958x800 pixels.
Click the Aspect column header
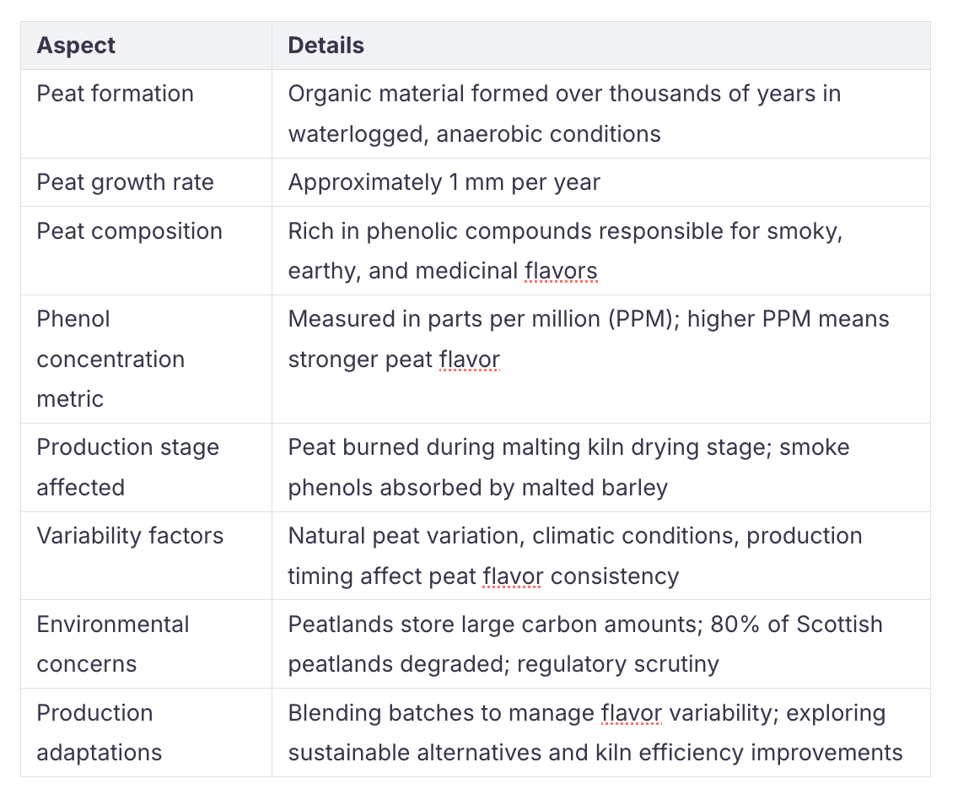(x=146, y=46)
